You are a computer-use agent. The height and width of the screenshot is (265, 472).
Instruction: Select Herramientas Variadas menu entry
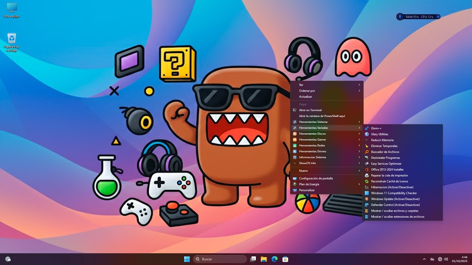[x=327, y=128]
